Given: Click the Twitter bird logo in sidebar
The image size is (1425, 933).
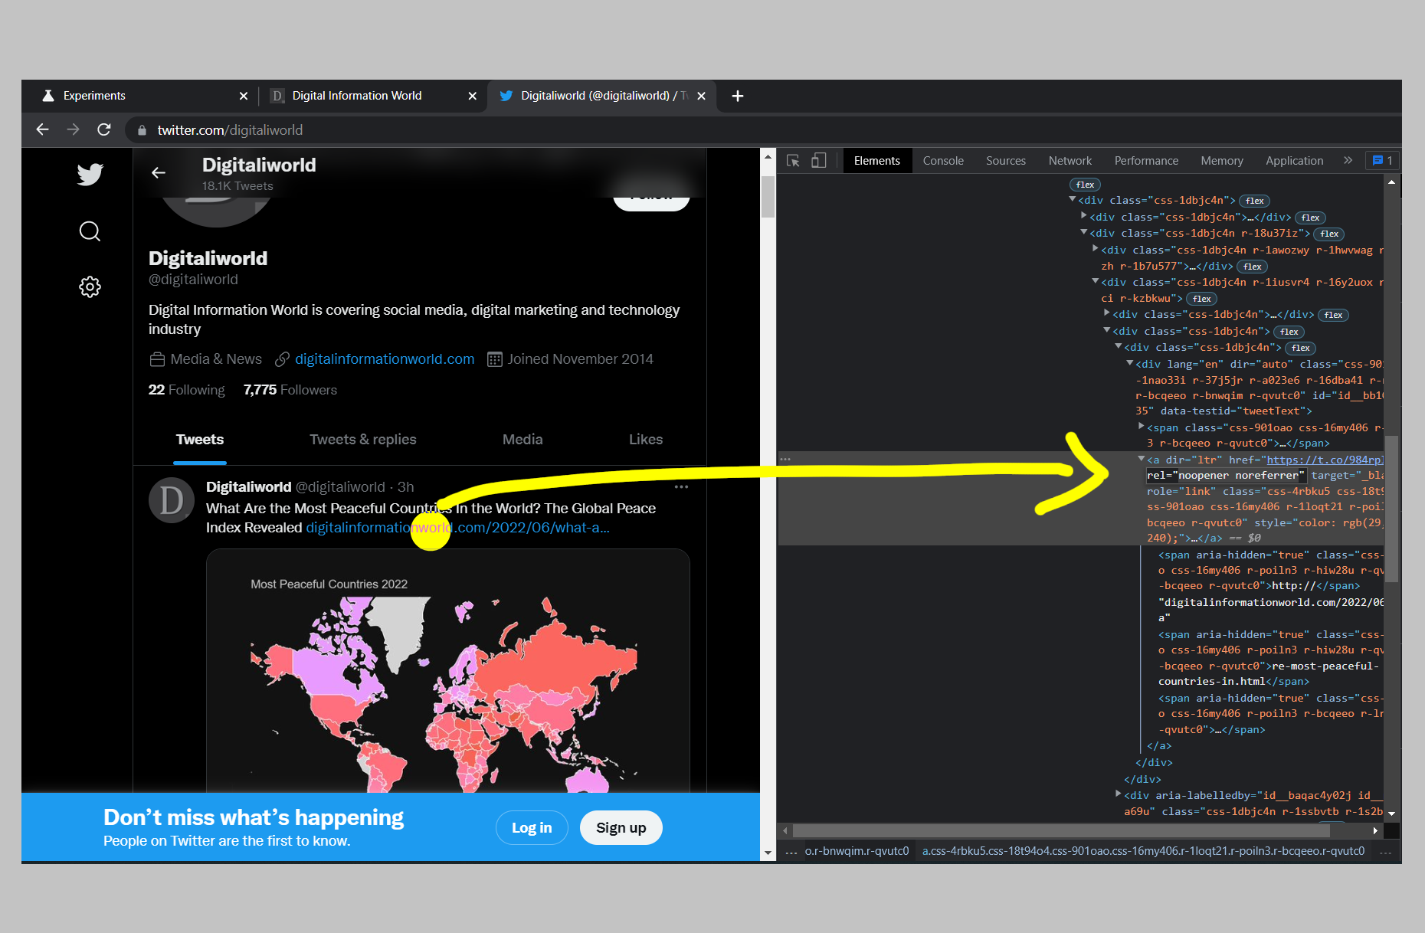Looking at the screenshot, I should pos(90,174).
